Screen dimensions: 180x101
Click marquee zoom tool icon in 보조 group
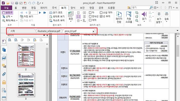(x=137, y=13)
